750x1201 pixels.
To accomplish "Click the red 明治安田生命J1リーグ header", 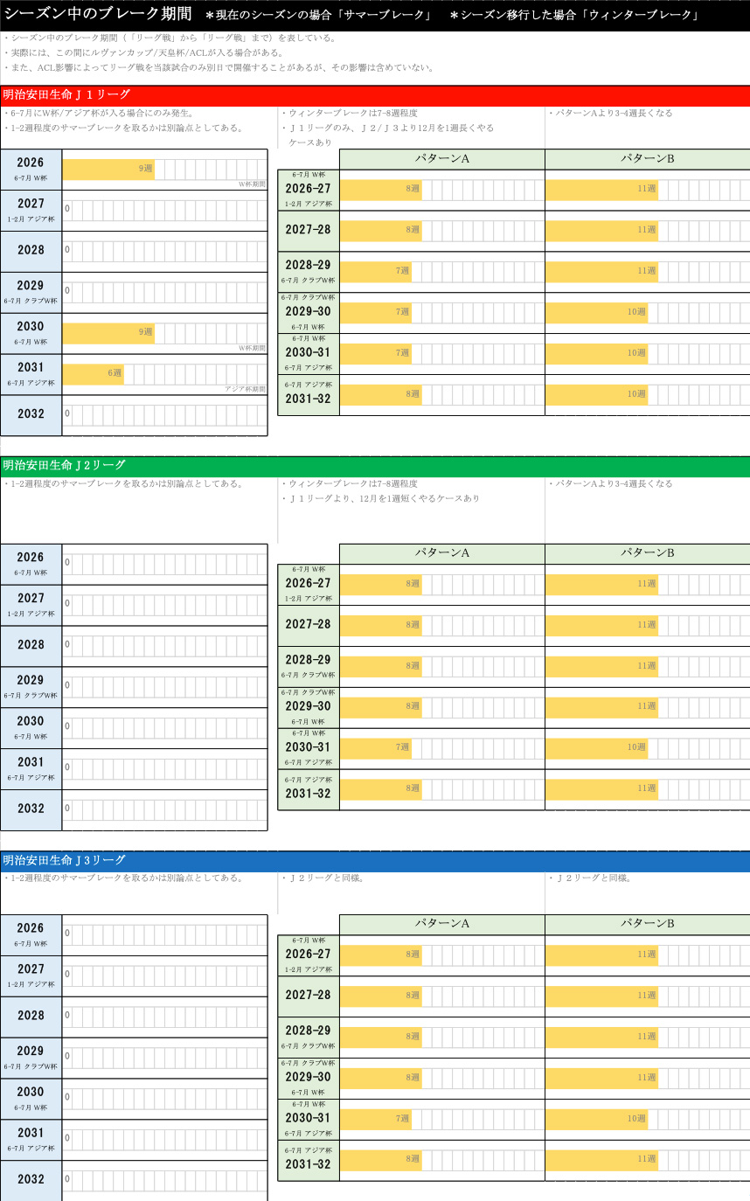I will [374, 95].
